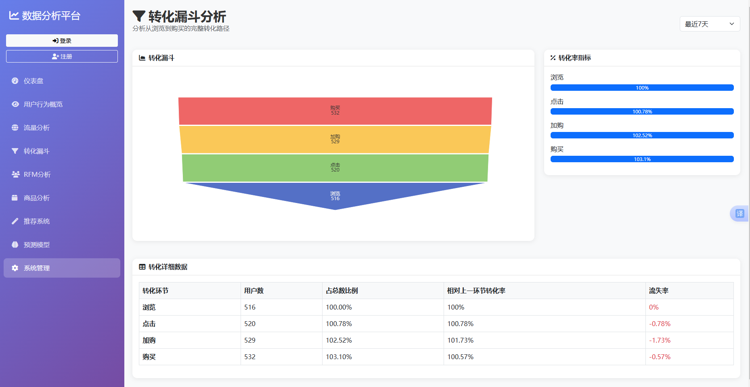Screen dimensions: 750x387
Task: Navigate to 流量分析 section
Action: [x=62, y=128]
